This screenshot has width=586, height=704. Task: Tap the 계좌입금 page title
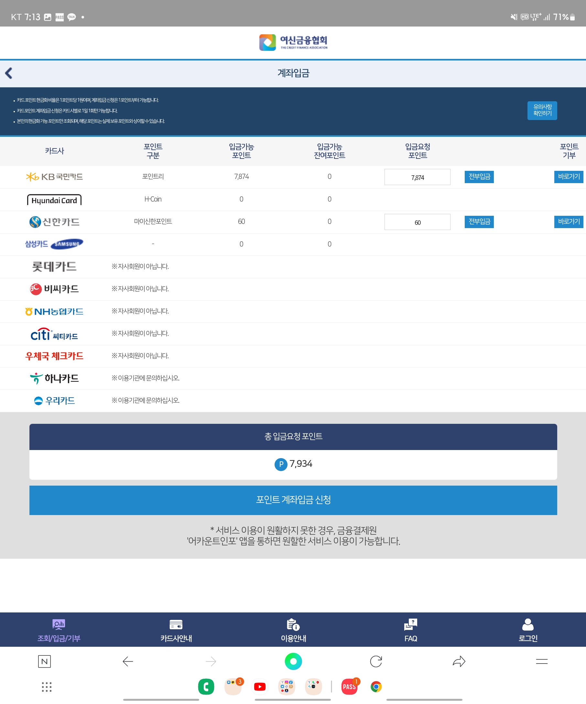[293, 73]
